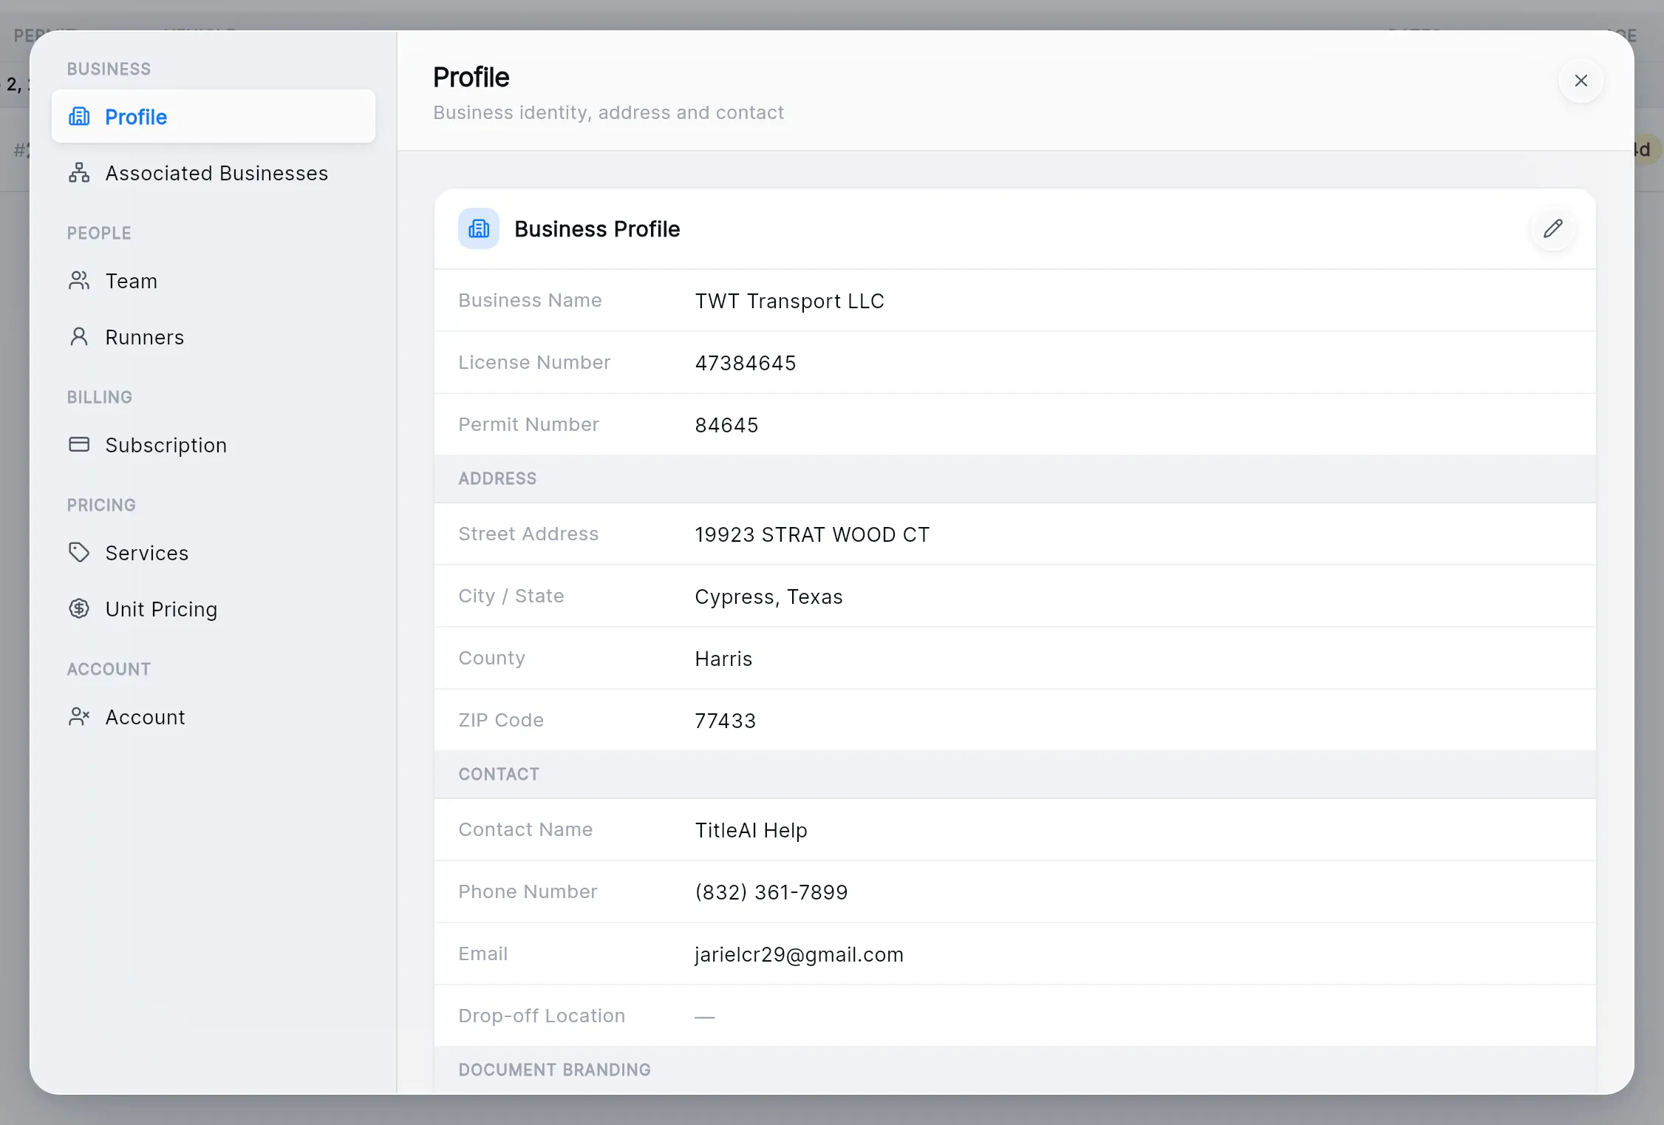Select Cypress, Texas value

[x=768, y=597]
